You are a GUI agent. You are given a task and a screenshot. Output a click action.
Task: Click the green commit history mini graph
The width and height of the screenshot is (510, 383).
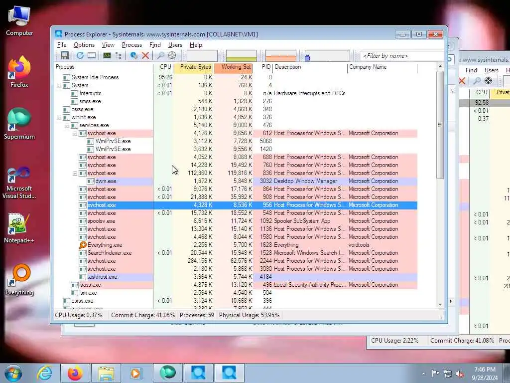click(x=242, y=56)
